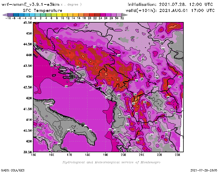Click the '45.5N' latitude label
Viewport: 223px width, 172px height.
point(27,23)
